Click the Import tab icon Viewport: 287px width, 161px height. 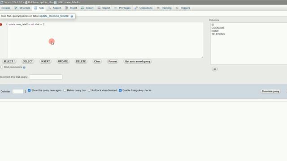(99, 8)
